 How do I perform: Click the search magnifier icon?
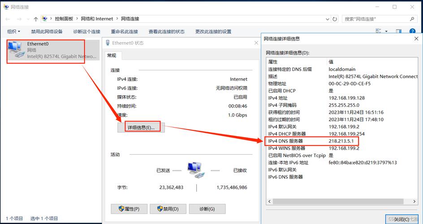click(x=412, y=19)
